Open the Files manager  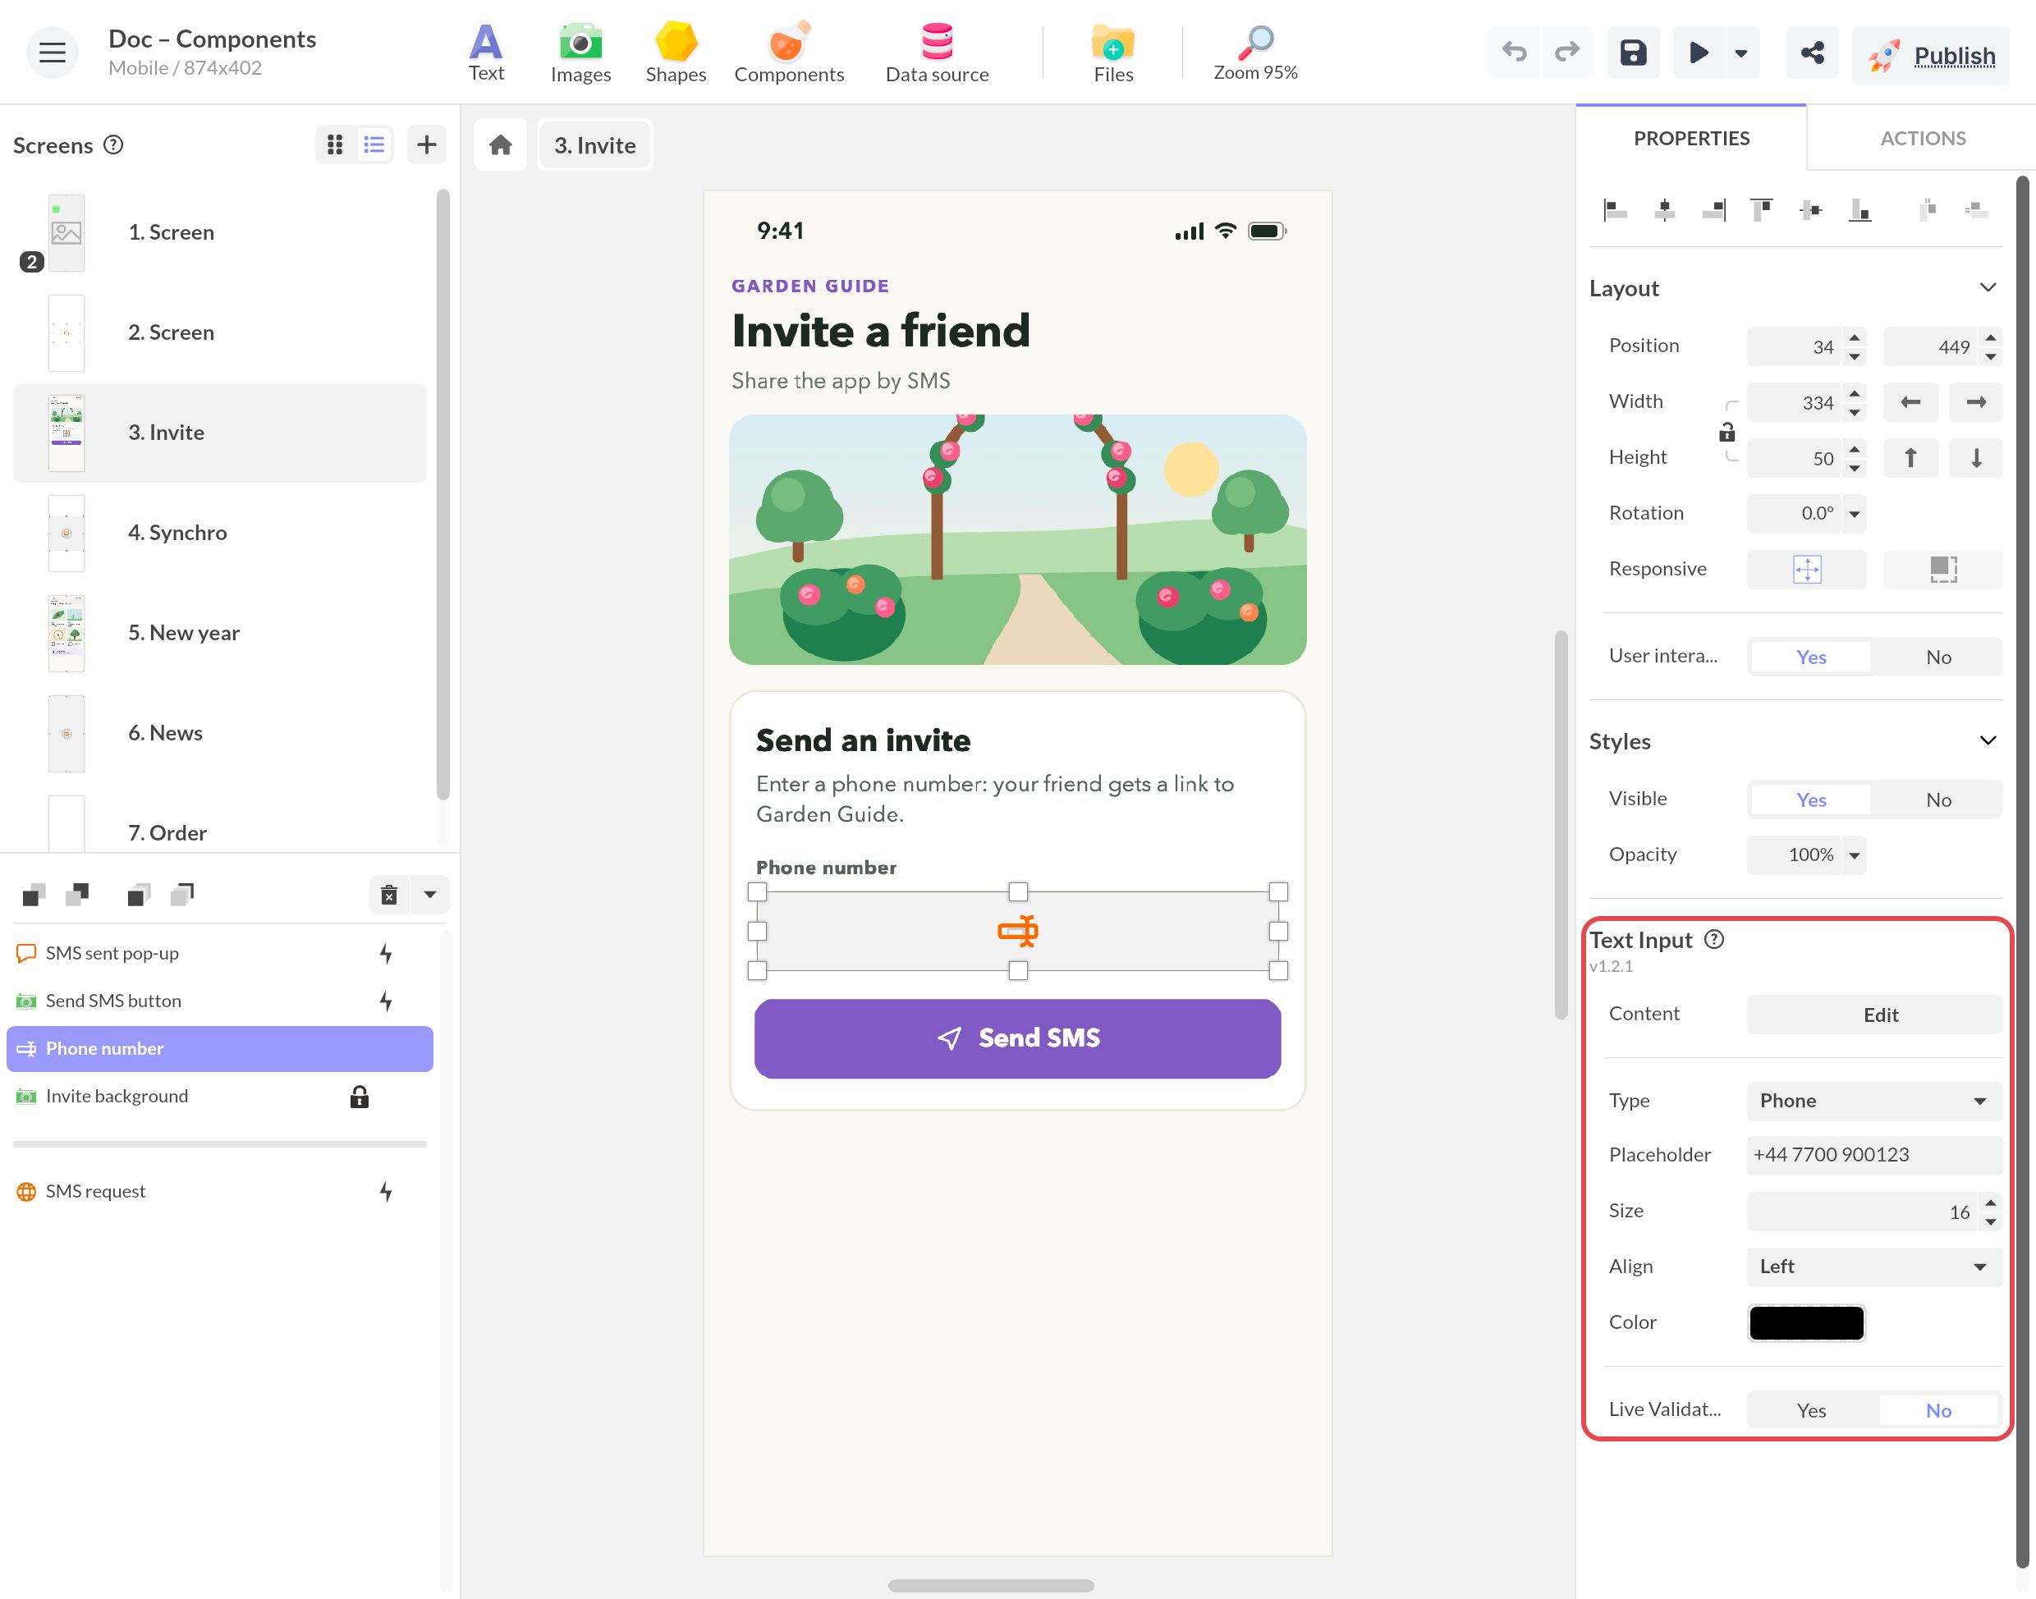[1113, 53]
